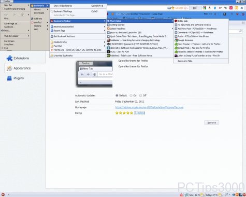Click the Firefox menu button
Image resolution: width=246 pixels, height=197 pixels.
click(7, 2)
